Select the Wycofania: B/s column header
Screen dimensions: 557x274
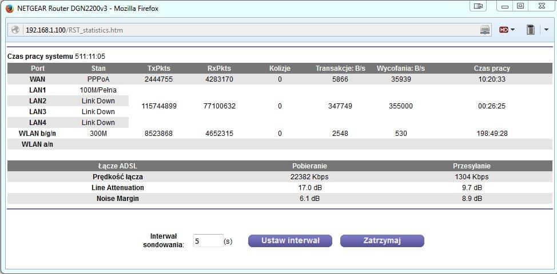(401, 68)
